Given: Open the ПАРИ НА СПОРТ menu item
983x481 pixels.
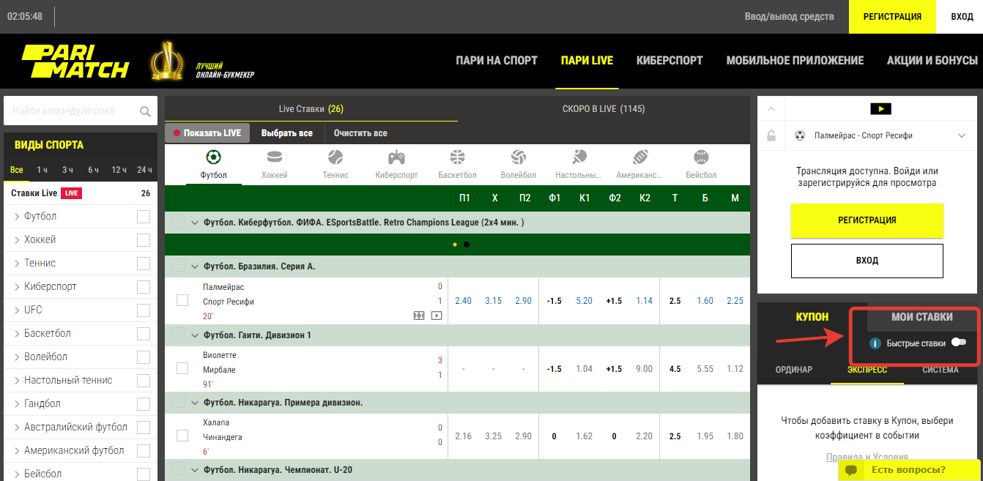Looking at the screenshot, I should (x=497, y=61).
